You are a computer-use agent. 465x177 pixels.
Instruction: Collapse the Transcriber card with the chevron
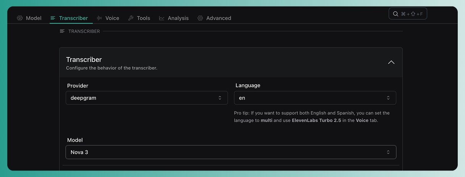[x=391, y=62]
